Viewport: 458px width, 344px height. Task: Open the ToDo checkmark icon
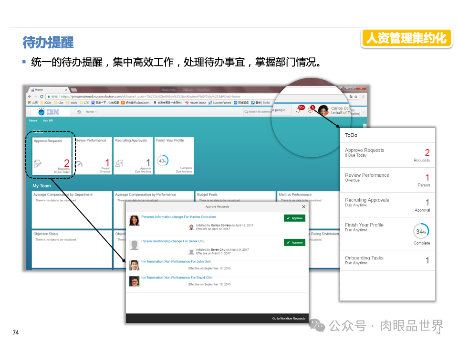point(310,110)
